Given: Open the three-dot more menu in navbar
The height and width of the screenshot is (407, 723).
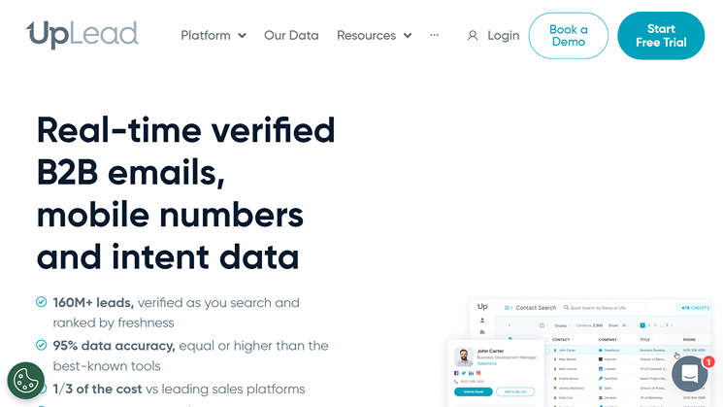Looking at the screenshot, I should (434, 35).
